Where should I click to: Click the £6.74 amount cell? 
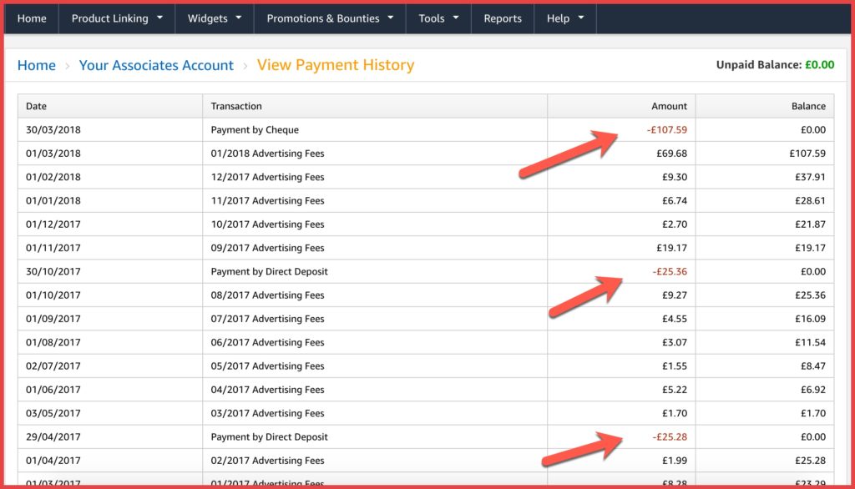click(621, 200)
